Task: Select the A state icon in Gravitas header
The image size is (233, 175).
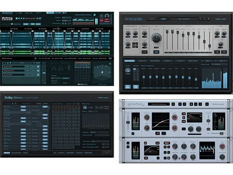Action: pos(191,104)
